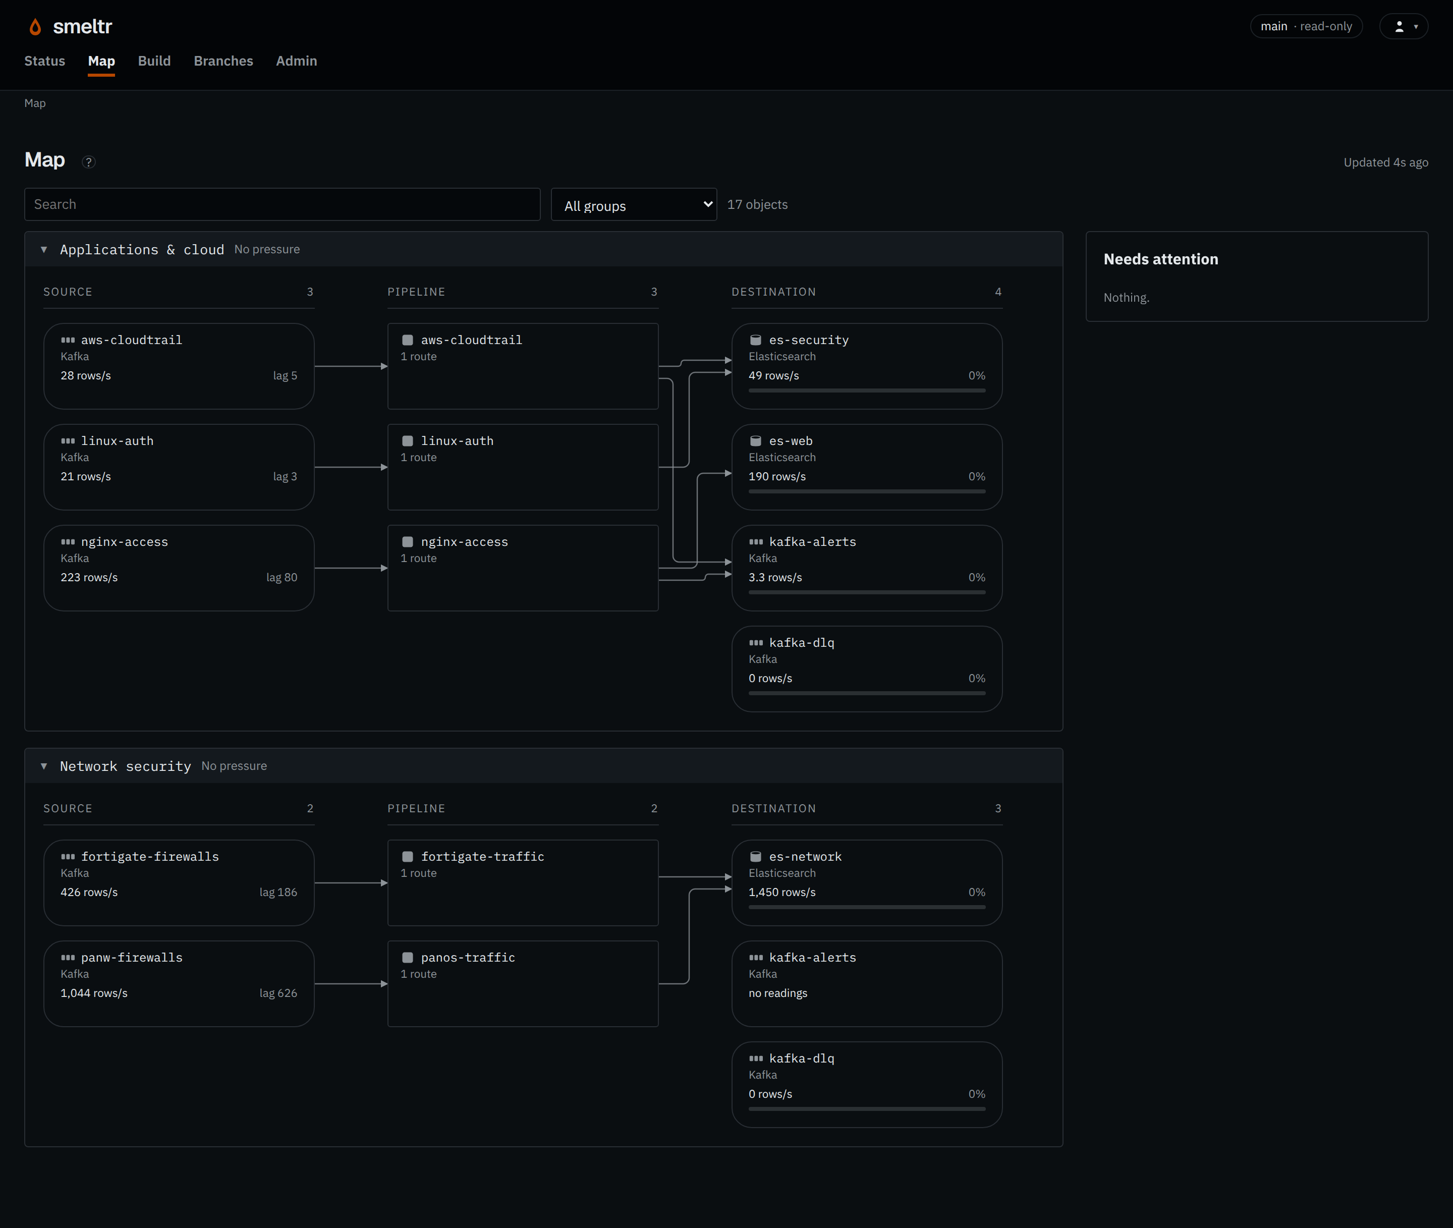Screen dimensions: 1453x1228
Task: Click 'lag 626' on panw-firewalls
Action: click(278, 993)
